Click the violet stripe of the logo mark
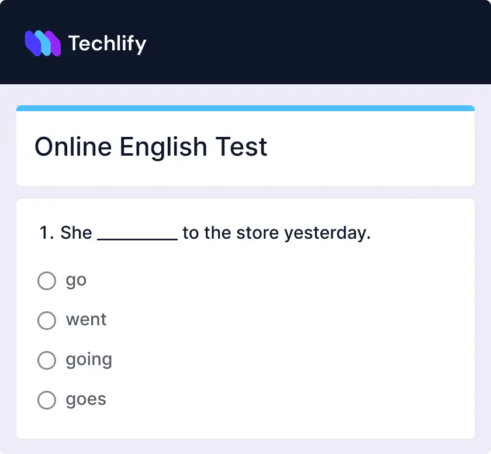This screenshot has height=454, width=491. (54, 43)
